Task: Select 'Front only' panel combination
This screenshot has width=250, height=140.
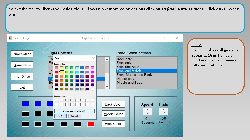Action: tap(147, 63)
